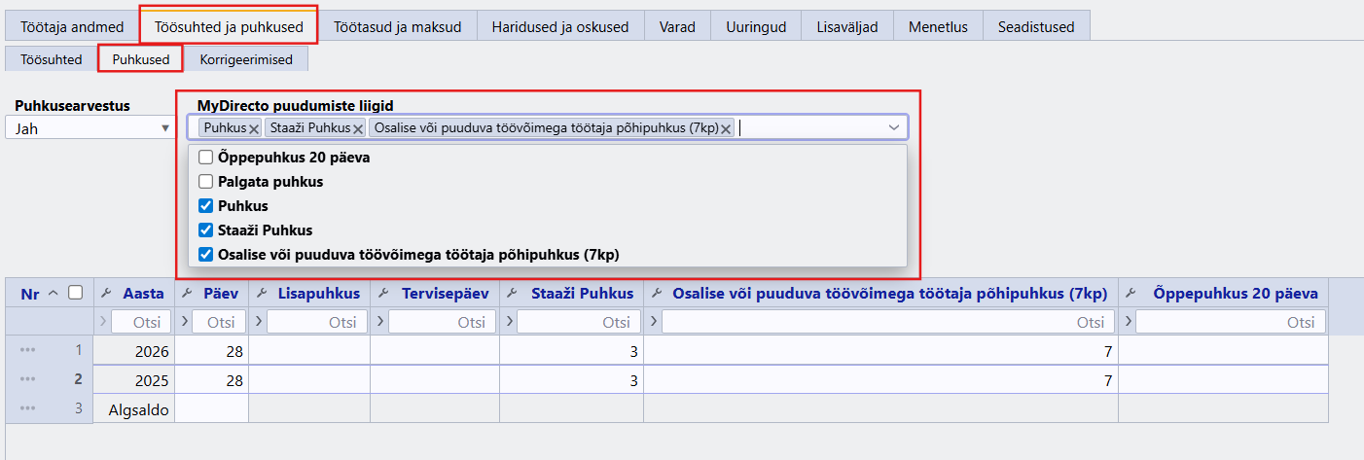Click wrench icon beside Aasta column header

(x=107, y=293)
